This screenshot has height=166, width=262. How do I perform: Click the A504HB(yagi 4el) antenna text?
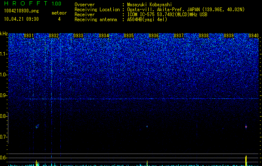[x=147, y=20]
